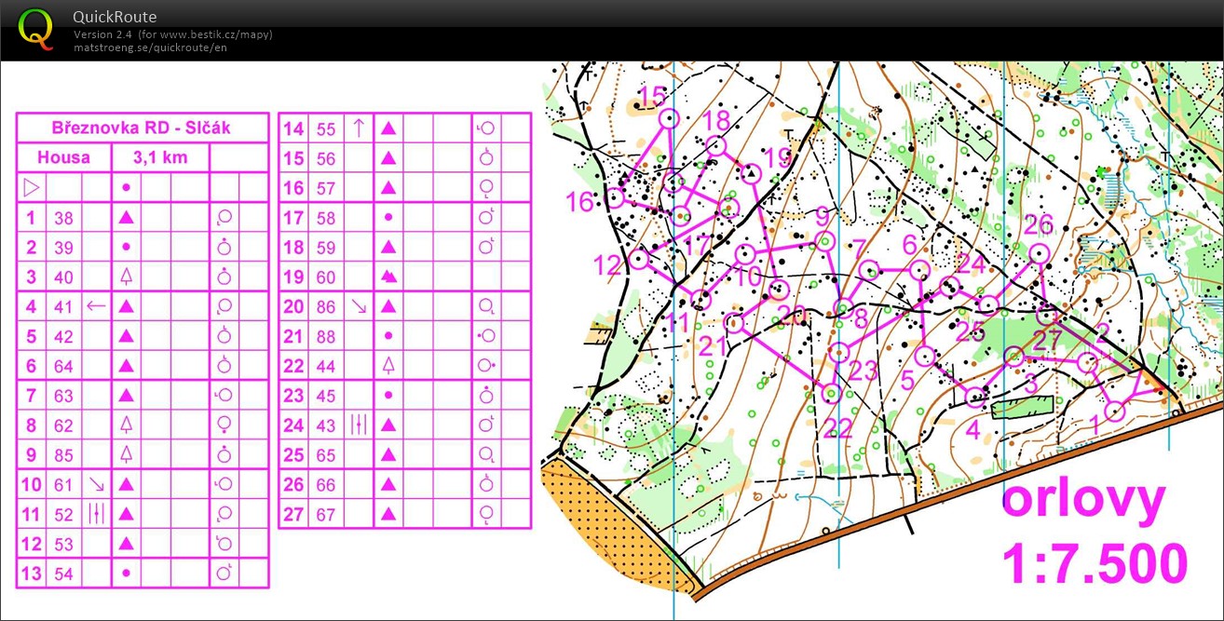
Task: Click control circle 12 on the map
Action: point(638,259)
